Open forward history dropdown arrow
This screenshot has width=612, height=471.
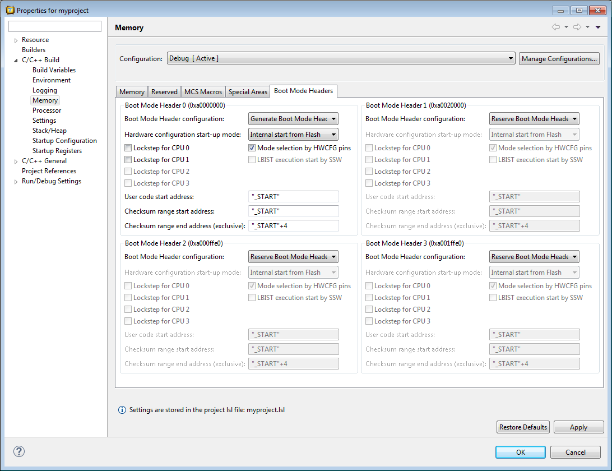tap(587, 27)
